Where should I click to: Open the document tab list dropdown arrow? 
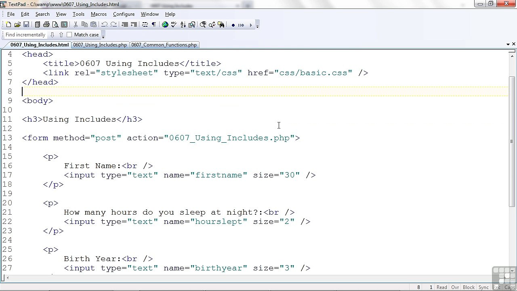pyautogui.click(x=508, y=44)
